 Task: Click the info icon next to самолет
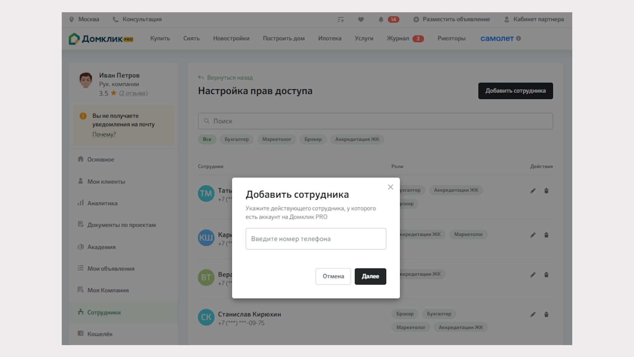[x=518, y=38]
